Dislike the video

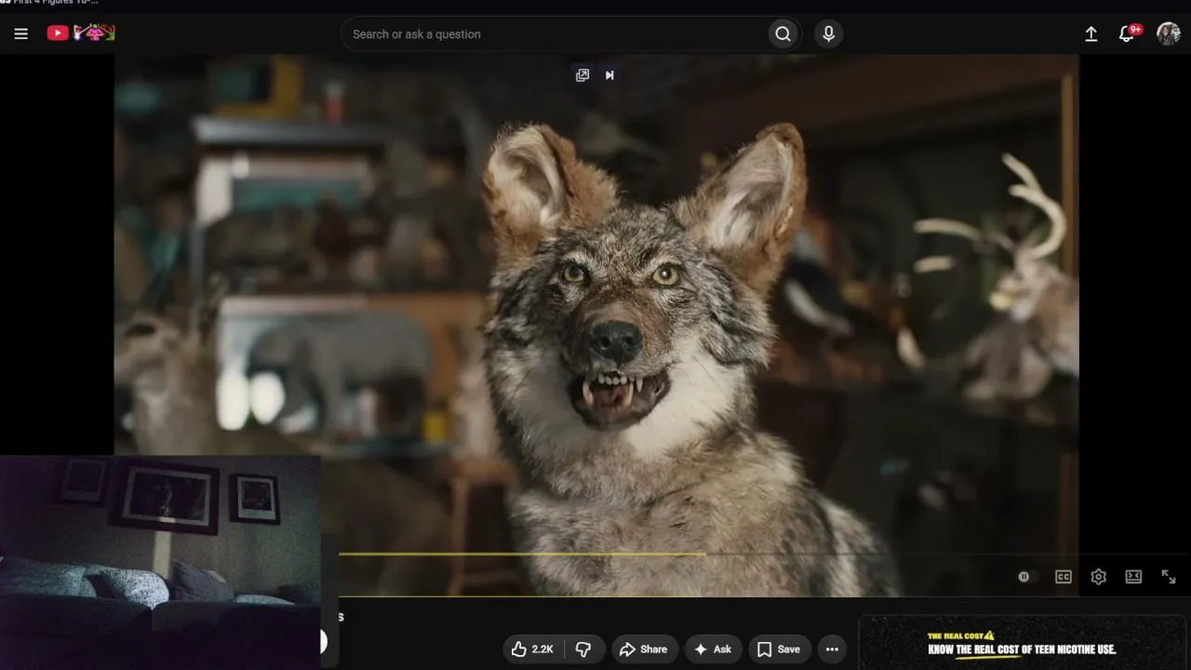click(584, 650)
